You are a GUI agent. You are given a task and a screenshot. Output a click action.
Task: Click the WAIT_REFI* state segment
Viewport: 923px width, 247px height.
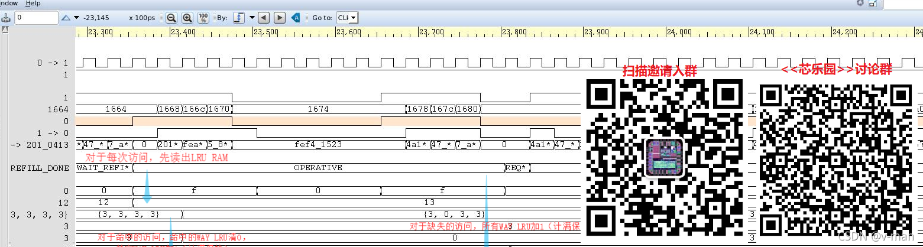103,168
